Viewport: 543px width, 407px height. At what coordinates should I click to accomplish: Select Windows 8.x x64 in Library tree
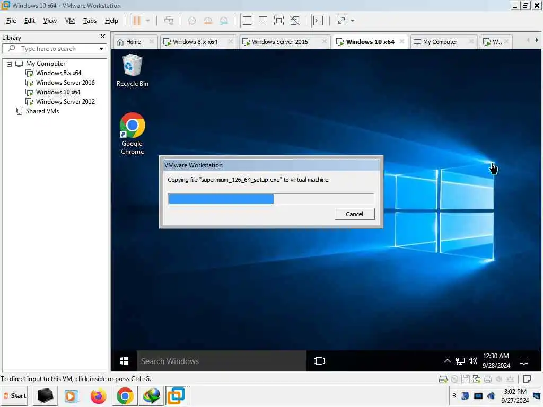click(58, 73)
